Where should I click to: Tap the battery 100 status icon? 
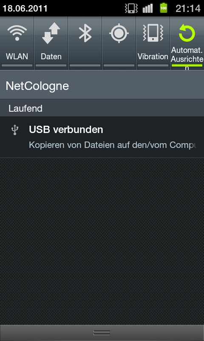[x=164, y=8]
